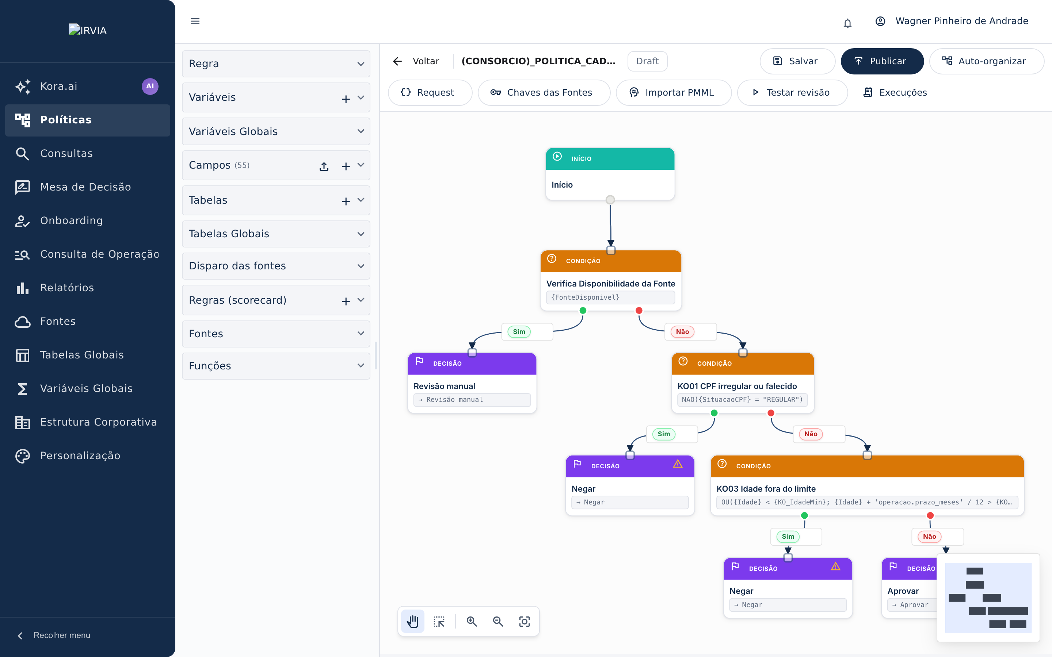Expand the Disparo das fontes section
Viewport: 1052px width, 657px height.
click(276, 266)
